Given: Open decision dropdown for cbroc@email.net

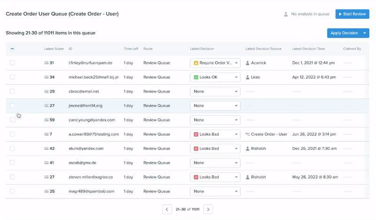Looking at the screenshot, I should [x=215, y=91].
